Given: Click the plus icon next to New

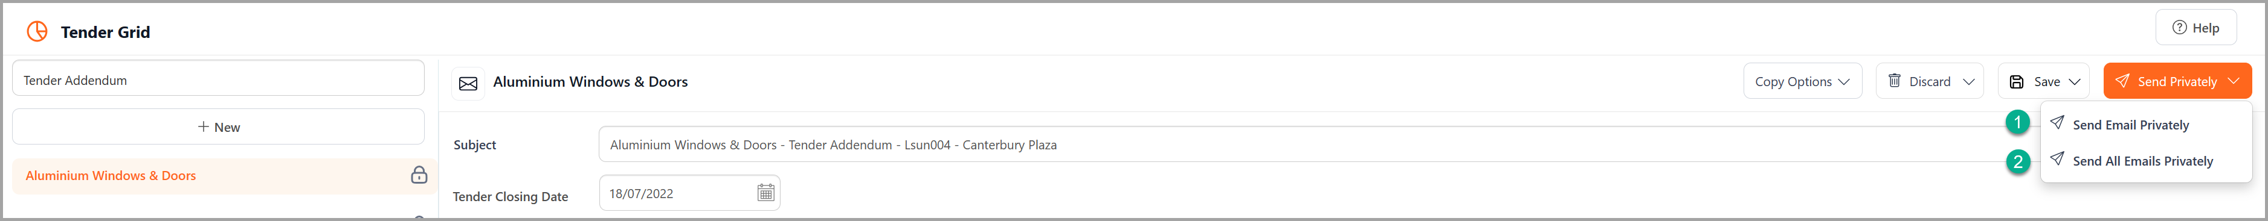Looking at the screenshot, I should pos(204,127).
